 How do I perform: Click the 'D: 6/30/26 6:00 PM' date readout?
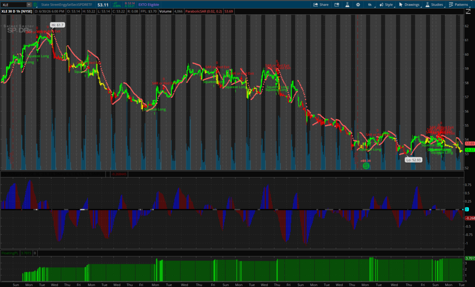49,11
